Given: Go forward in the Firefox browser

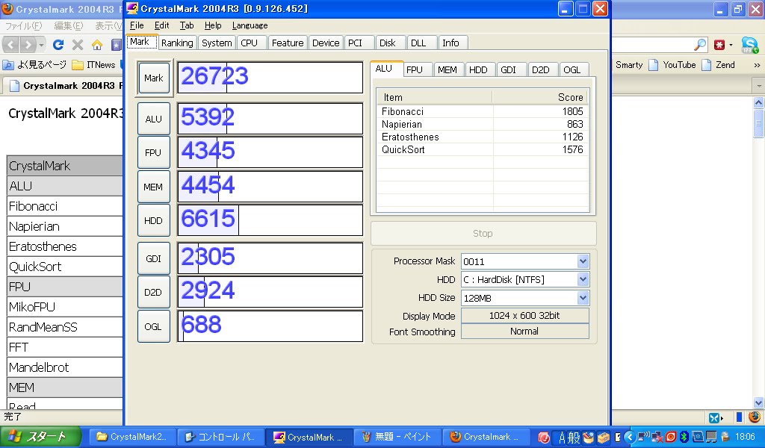Looking at the screenshot, I should pos(28,46).
